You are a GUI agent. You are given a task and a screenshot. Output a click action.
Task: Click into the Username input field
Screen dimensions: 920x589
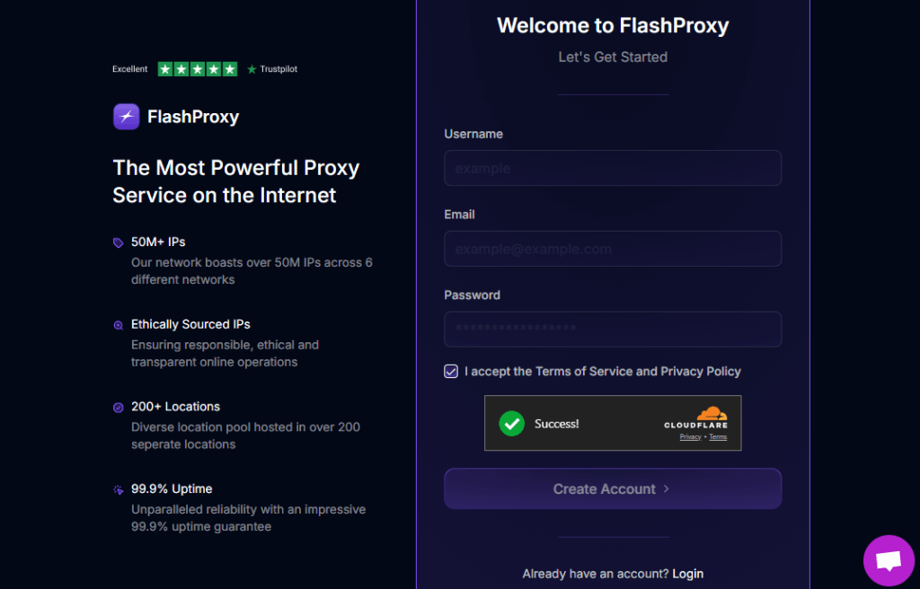pyautogui.click(x=612, y=168)
